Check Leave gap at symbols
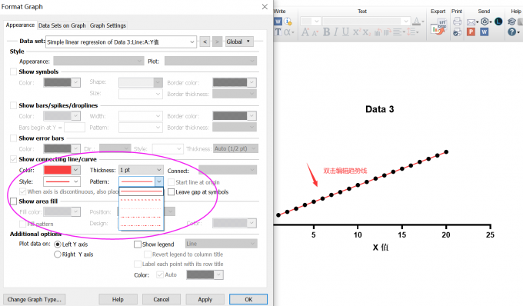Screen dimensions: 523x306 (171, 192)
